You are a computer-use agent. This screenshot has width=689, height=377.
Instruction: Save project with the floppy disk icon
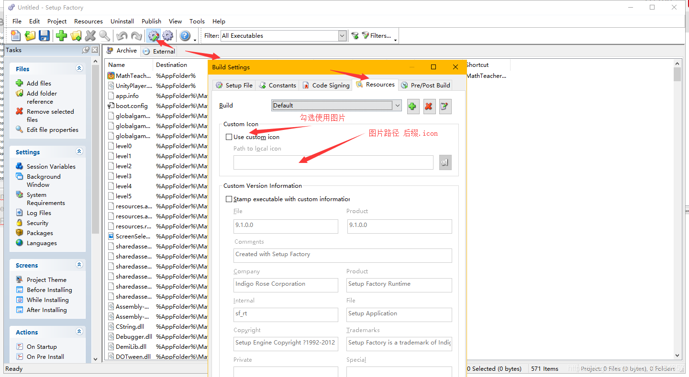(x=44, y=36)
